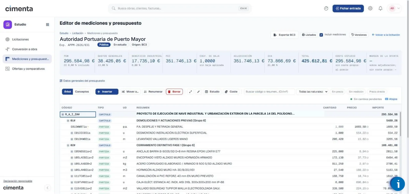
Task: Click the Insertar button
Action: pyautogui.click(x=107, y=92)
